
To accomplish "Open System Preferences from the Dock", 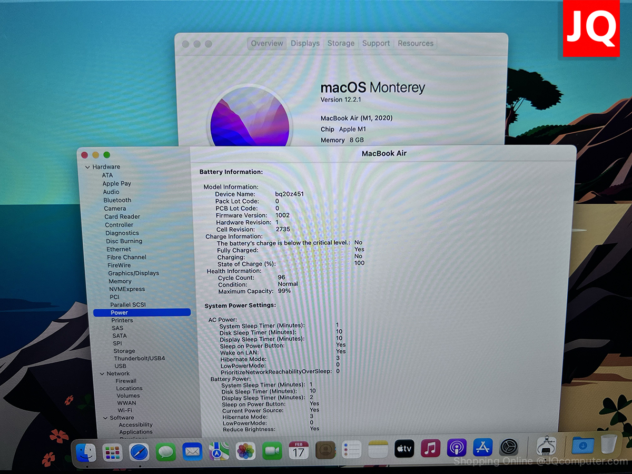I will (509, 447).
